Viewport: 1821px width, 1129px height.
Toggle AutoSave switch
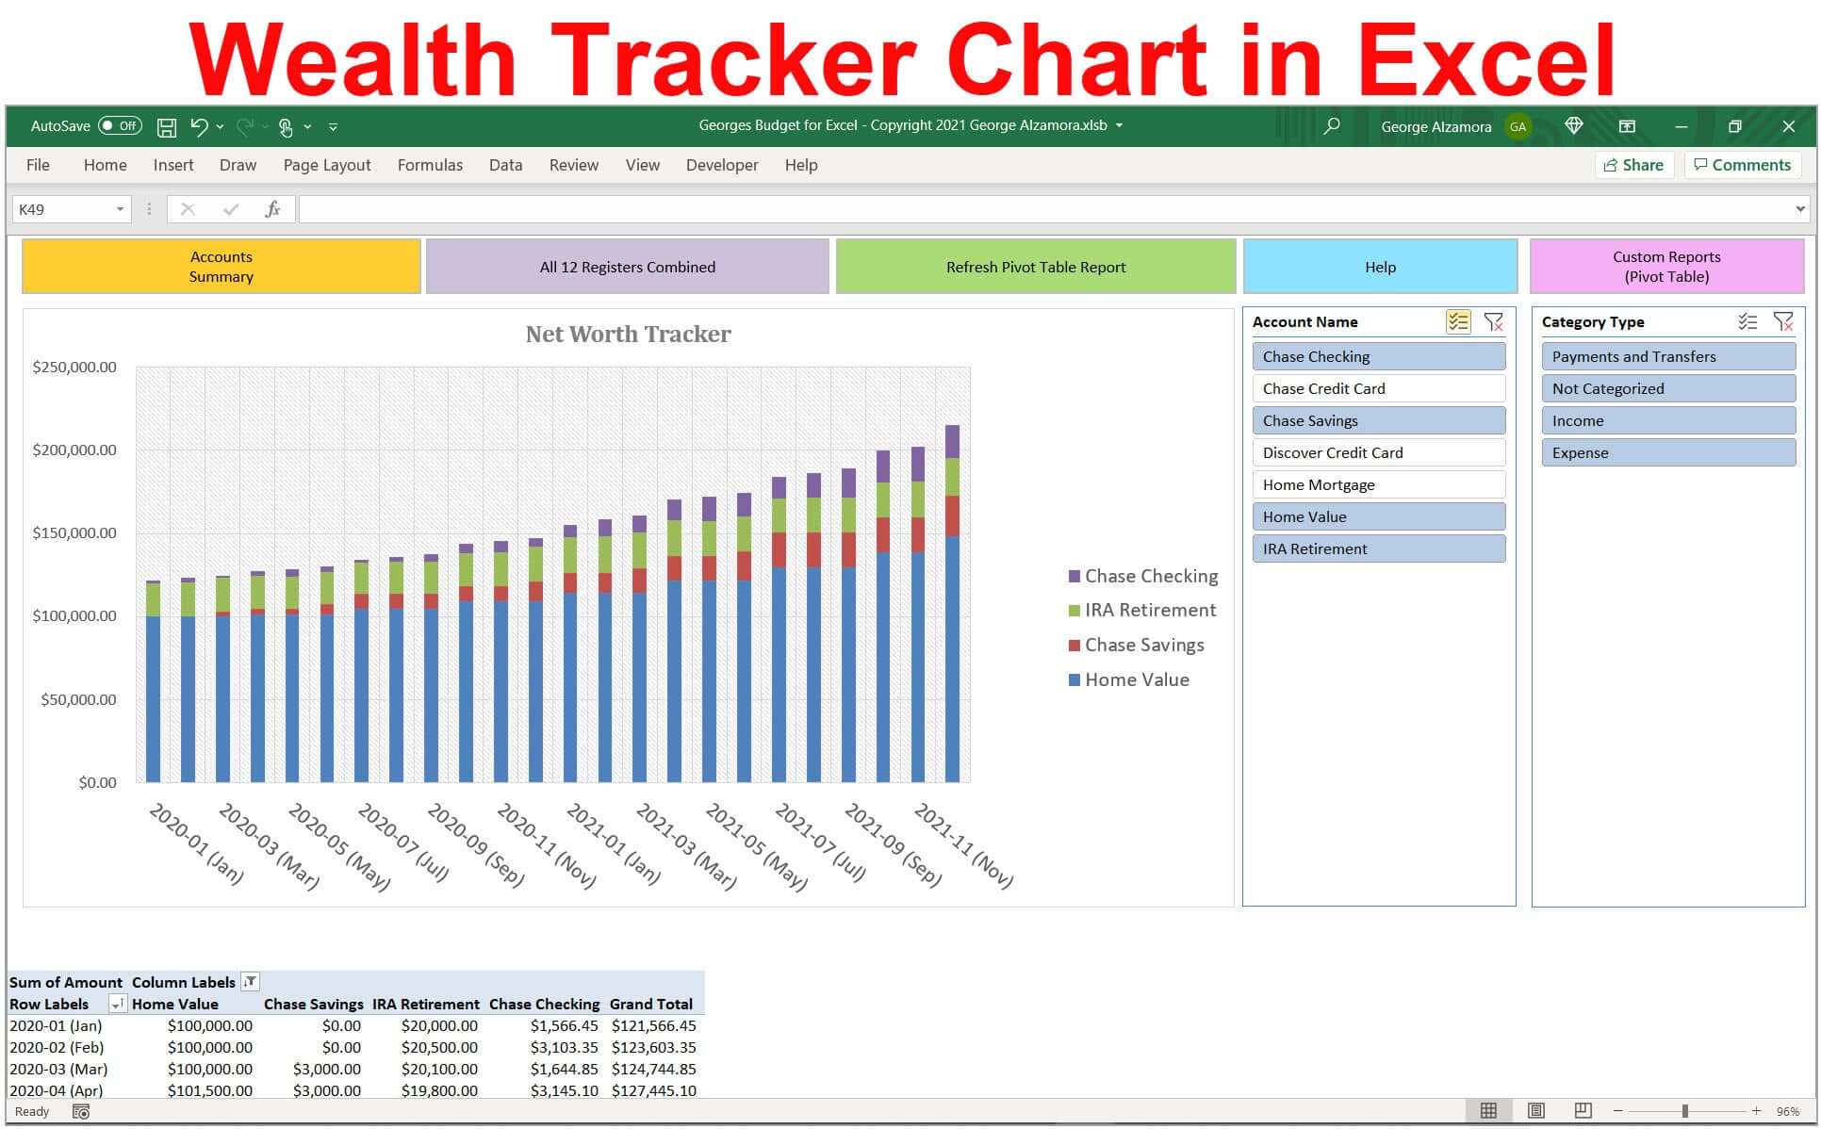120,126
